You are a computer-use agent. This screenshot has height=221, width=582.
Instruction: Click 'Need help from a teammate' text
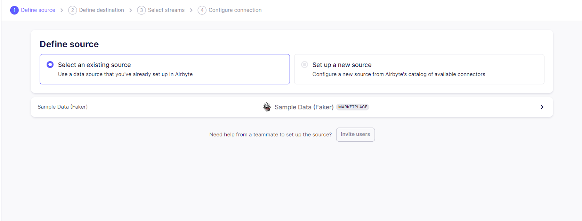(x=271, y=134)
